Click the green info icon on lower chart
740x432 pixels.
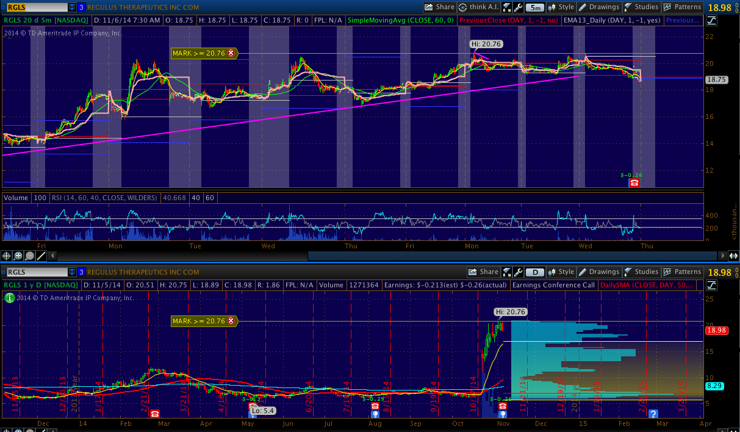pyautogui.click(x=9, y=298)
